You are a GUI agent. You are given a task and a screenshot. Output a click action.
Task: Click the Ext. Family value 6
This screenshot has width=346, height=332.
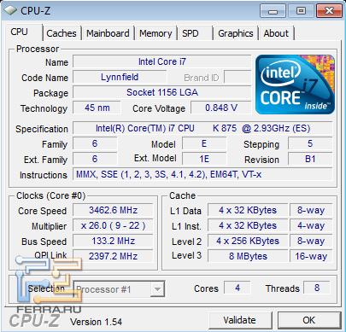coord(95,159)
